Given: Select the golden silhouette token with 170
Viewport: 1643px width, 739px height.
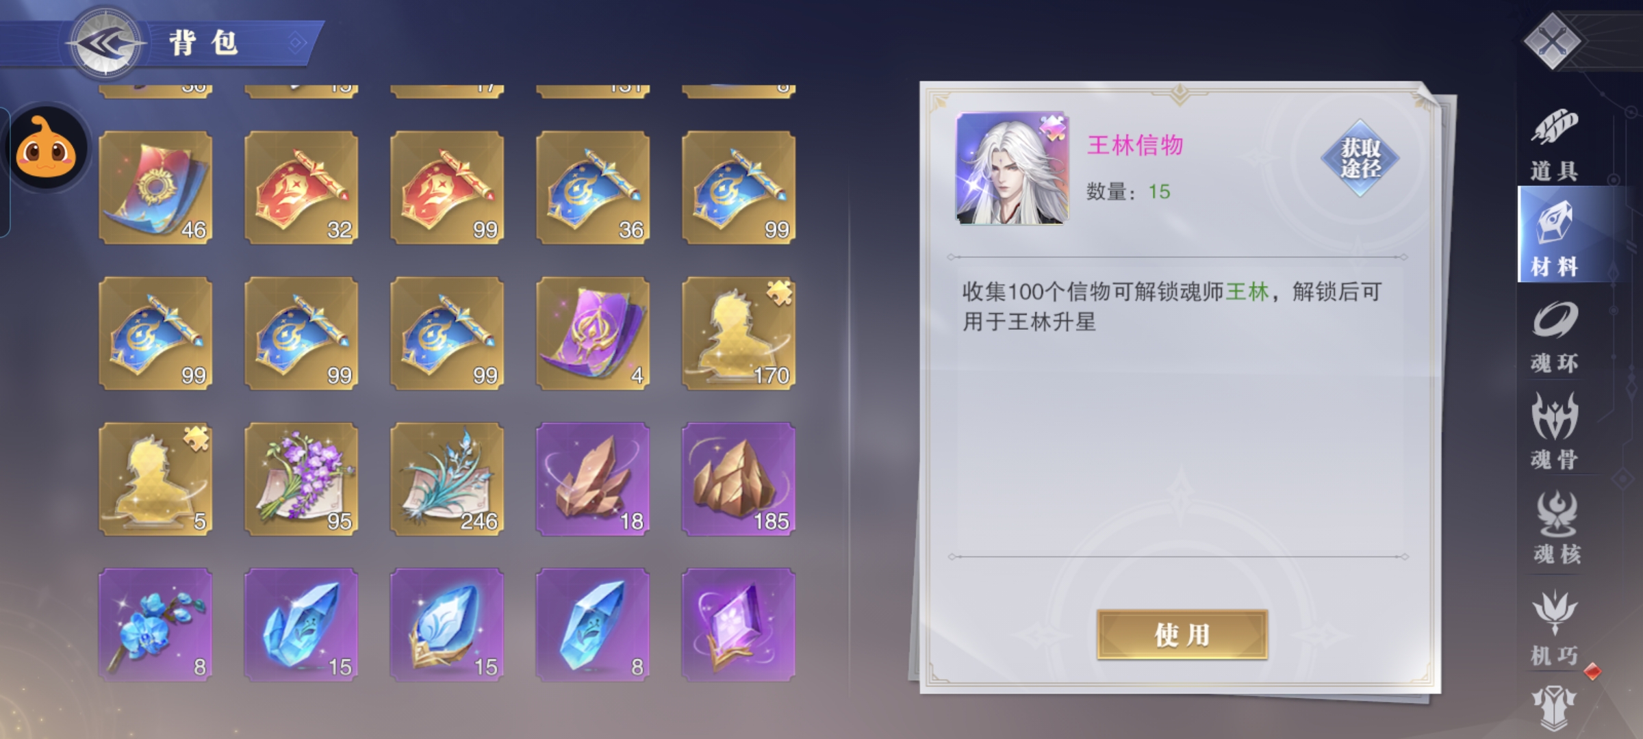Looking at the screenshot, I should 739,333.
